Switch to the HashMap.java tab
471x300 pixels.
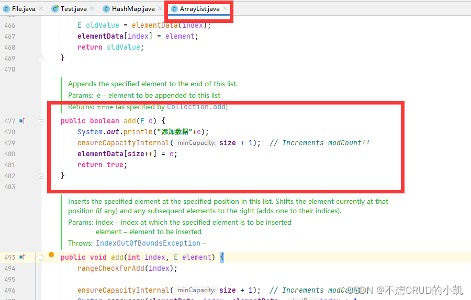133,9
